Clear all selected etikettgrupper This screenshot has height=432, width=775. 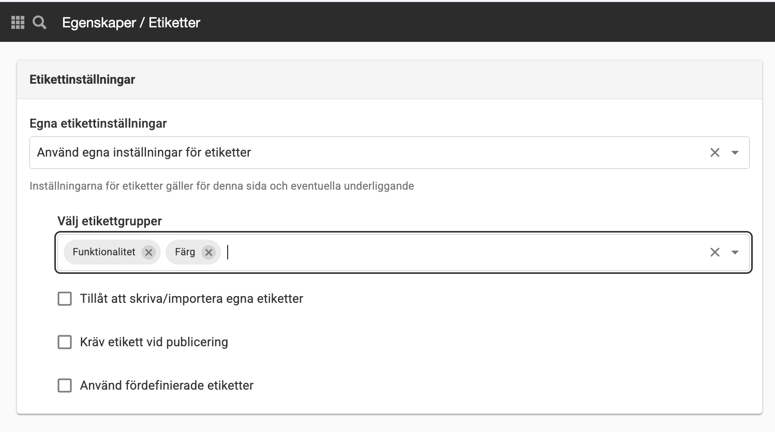tap(715, 252)
